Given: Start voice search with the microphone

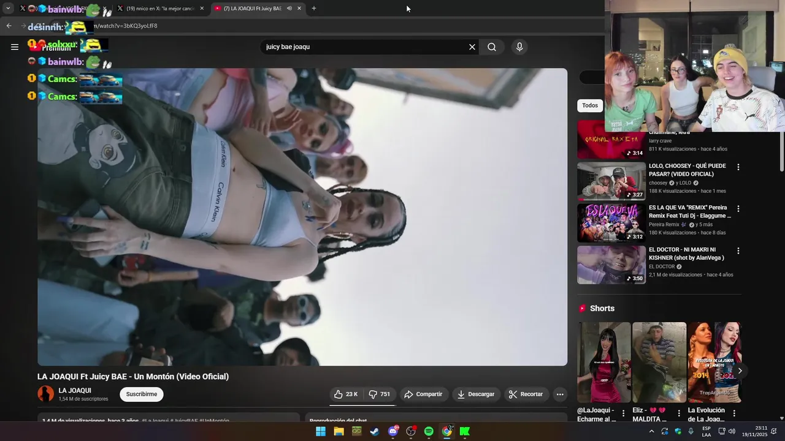Looking at the screenshot, I should [x=519, y=47].
